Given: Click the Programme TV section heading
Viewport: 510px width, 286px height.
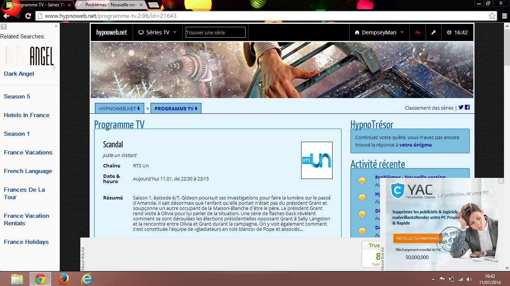Looking at the screenshot, I should 119,125.
